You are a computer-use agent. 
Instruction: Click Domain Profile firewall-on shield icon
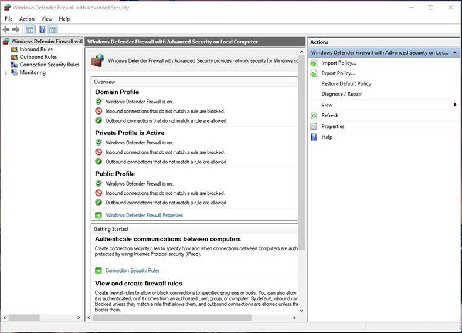(x=98, y=102)
